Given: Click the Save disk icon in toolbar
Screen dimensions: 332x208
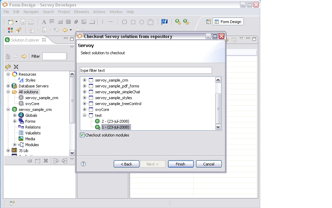Looking at the screenshot, I should pyautogui.click(x=23, y=22).
